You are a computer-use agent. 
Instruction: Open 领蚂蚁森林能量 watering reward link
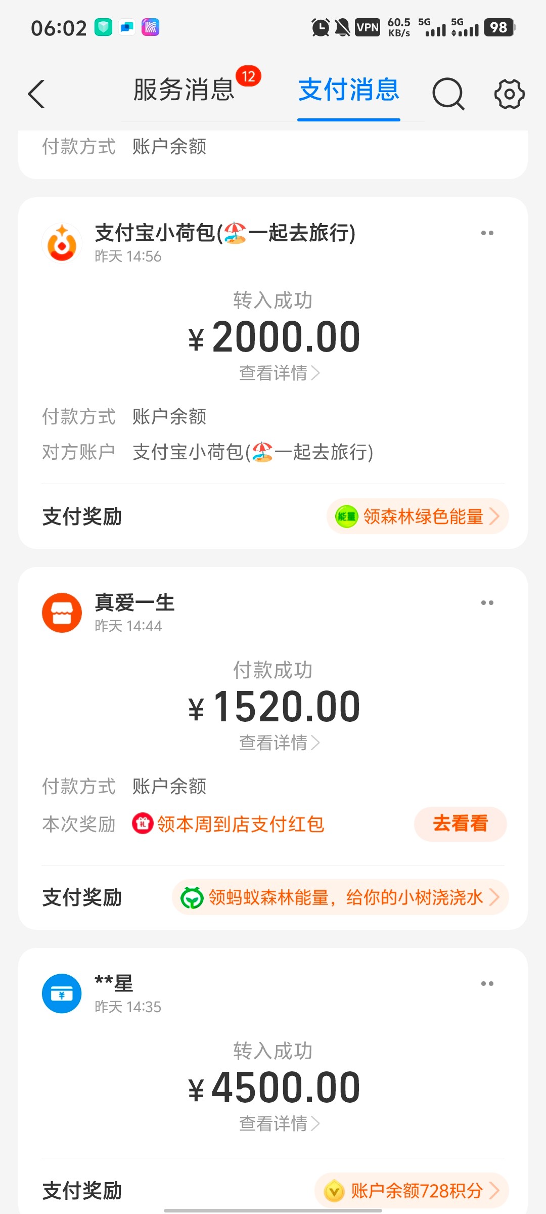pos(340,898)
